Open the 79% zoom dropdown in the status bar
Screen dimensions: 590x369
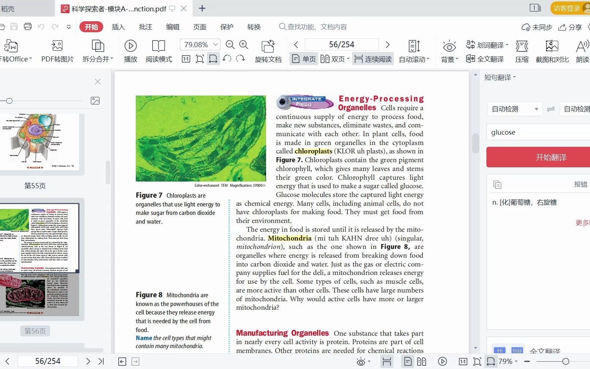[x=508, y=361]
